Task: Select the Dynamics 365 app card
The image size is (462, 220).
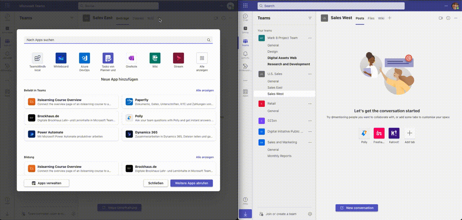Action: (x=169, y=134)
